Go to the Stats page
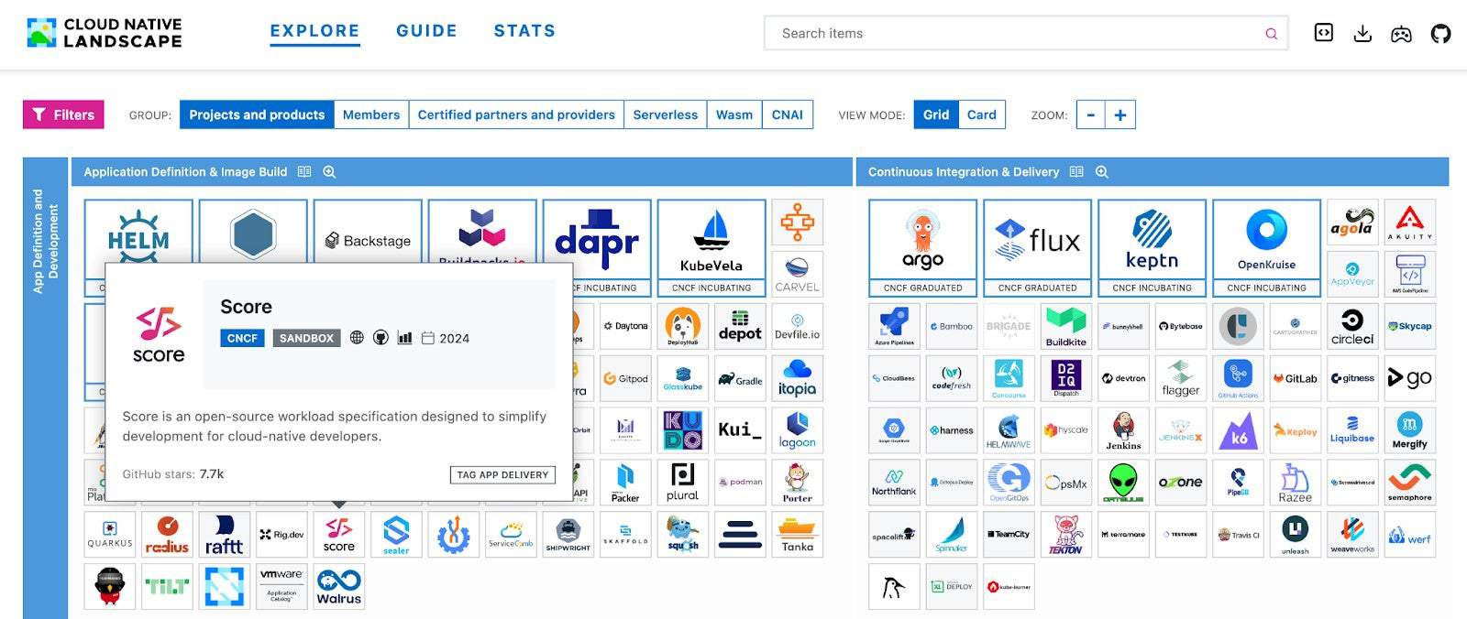Image resolution: width=1467 pixels, height=619 pixels. (524, 31)
